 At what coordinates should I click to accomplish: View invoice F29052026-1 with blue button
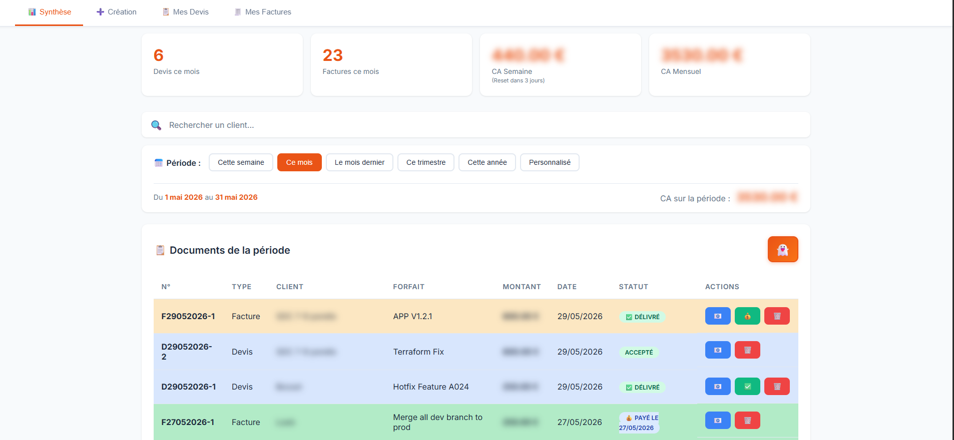[x=718, y=316]
